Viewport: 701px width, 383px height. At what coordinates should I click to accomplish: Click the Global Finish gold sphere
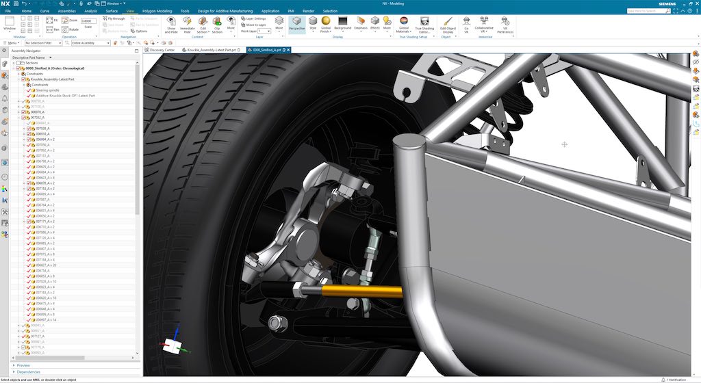[325, 21]
